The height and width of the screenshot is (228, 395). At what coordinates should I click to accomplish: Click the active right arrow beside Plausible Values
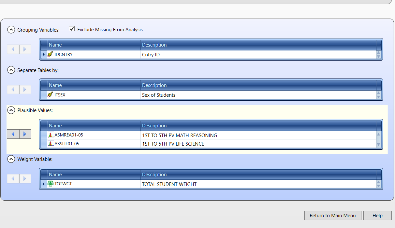coord(25,134)
